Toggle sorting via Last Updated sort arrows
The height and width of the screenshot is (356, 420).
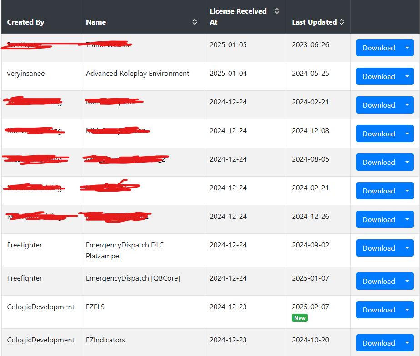pos(341,22)
